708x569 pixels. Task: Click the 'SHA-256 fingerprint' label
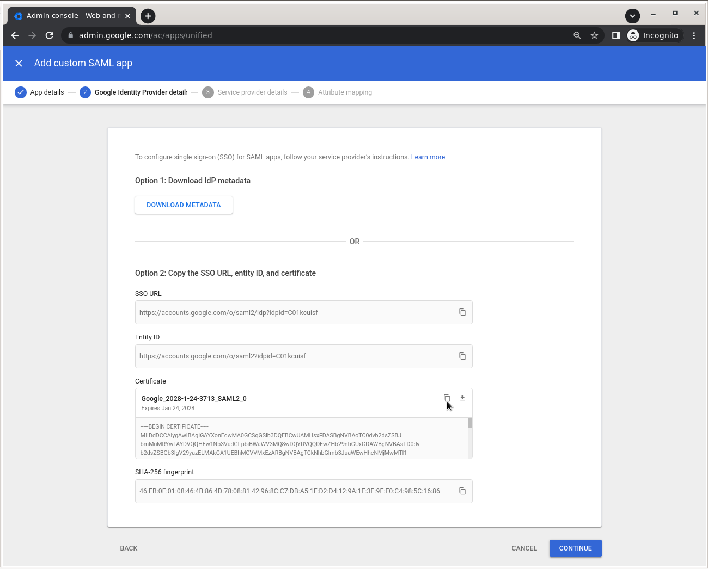click(x=164, y=472)
